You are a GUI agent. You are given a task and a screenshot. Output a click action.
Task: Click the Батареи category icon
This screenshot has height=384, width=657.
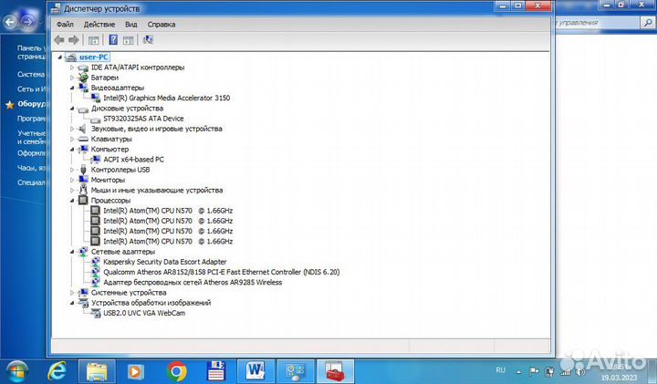tap(83, 78)
